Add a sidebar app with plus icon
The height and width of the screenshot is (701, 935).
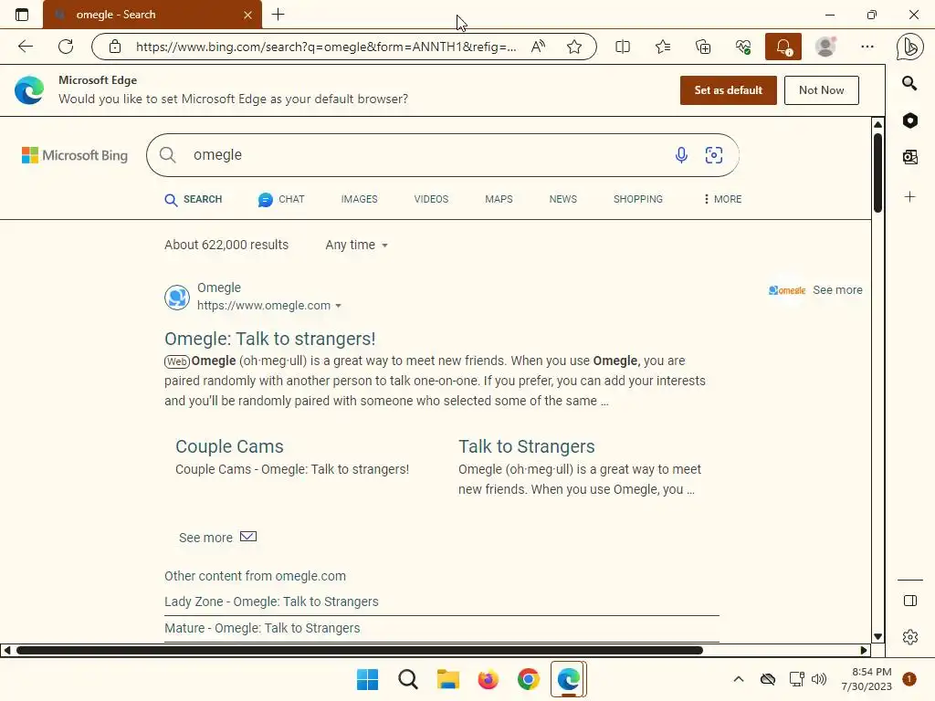pyautogui.click(x=910, y=197)
